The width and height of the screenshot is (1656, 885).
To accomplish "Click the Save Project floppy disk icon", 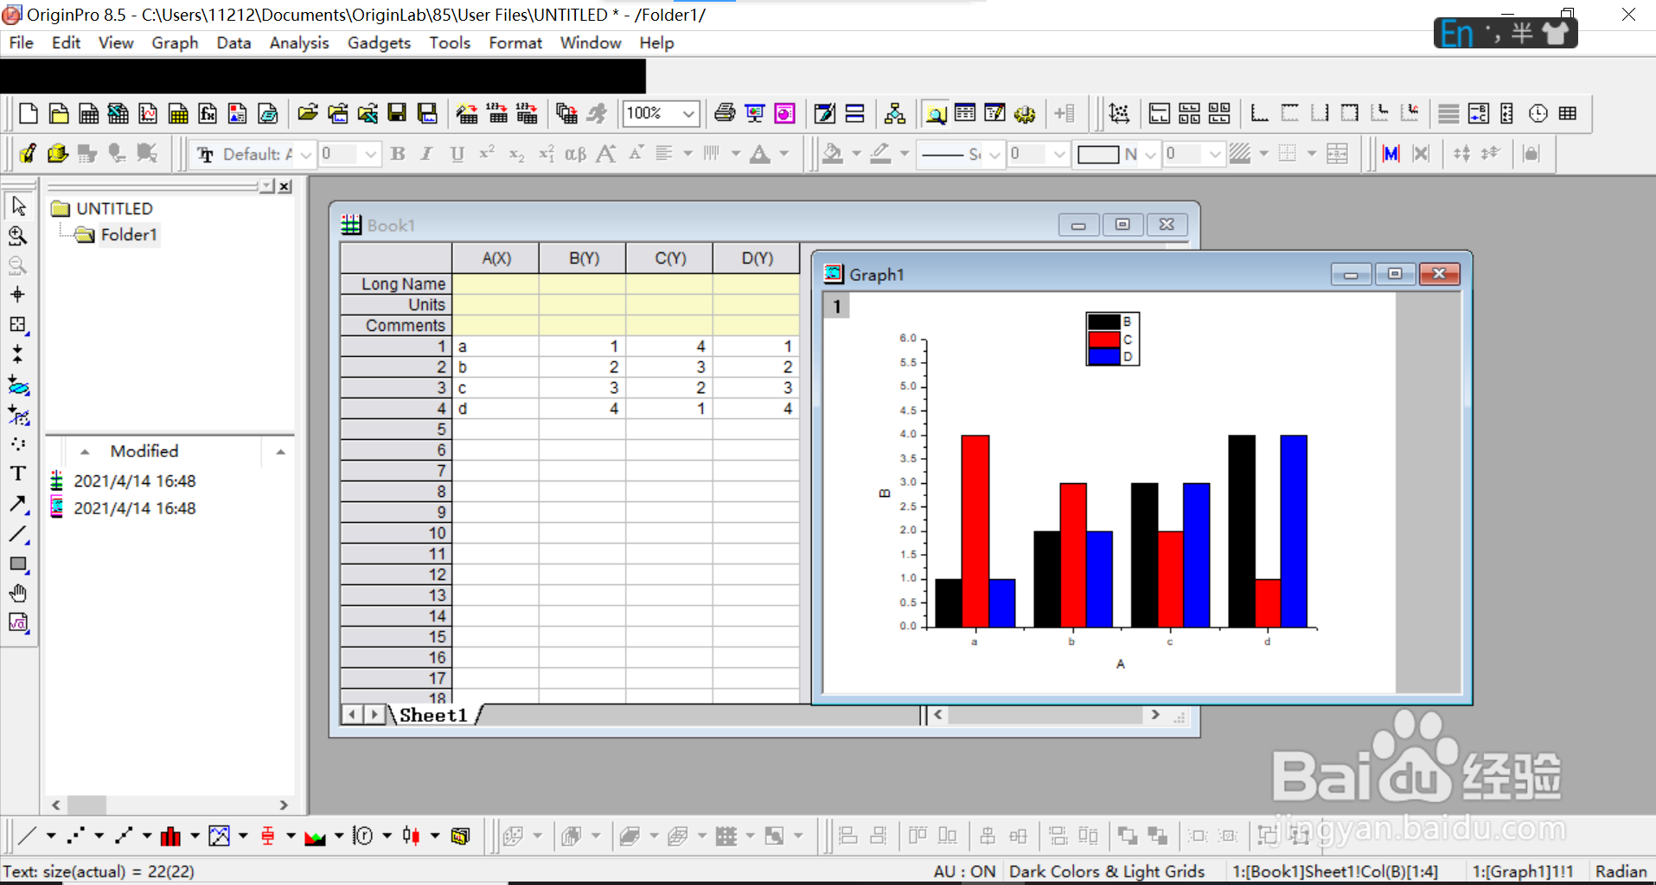I will [397, 113].
